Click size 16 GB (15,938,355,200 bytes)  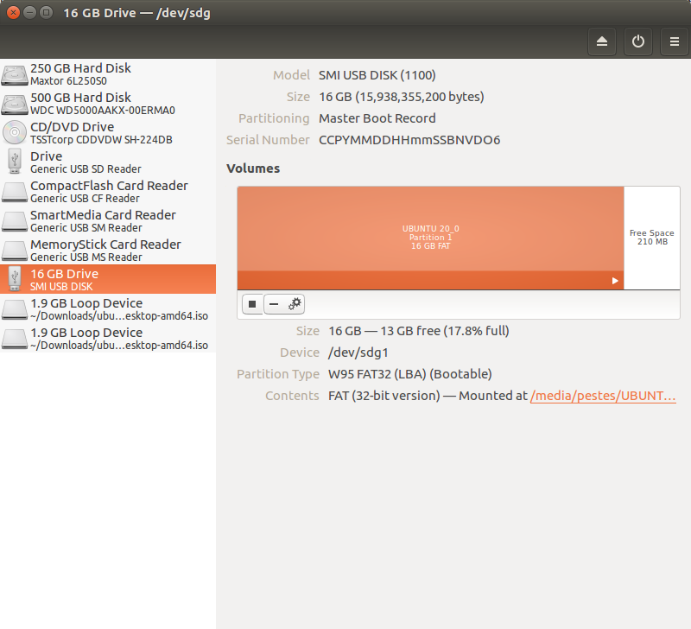tap(402, 97)
